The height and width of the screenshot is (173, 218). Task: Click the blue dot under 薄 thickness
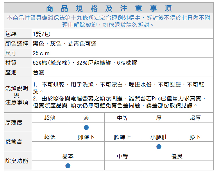(86, 127)
